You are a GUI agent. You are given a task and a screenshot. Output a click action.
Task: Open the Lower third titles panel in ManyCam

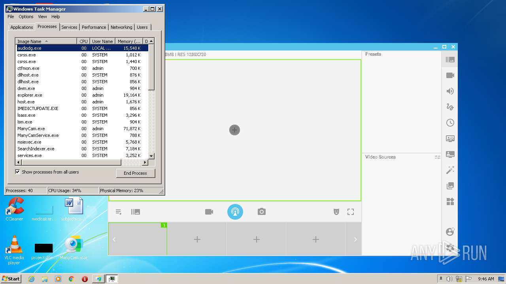450,154
